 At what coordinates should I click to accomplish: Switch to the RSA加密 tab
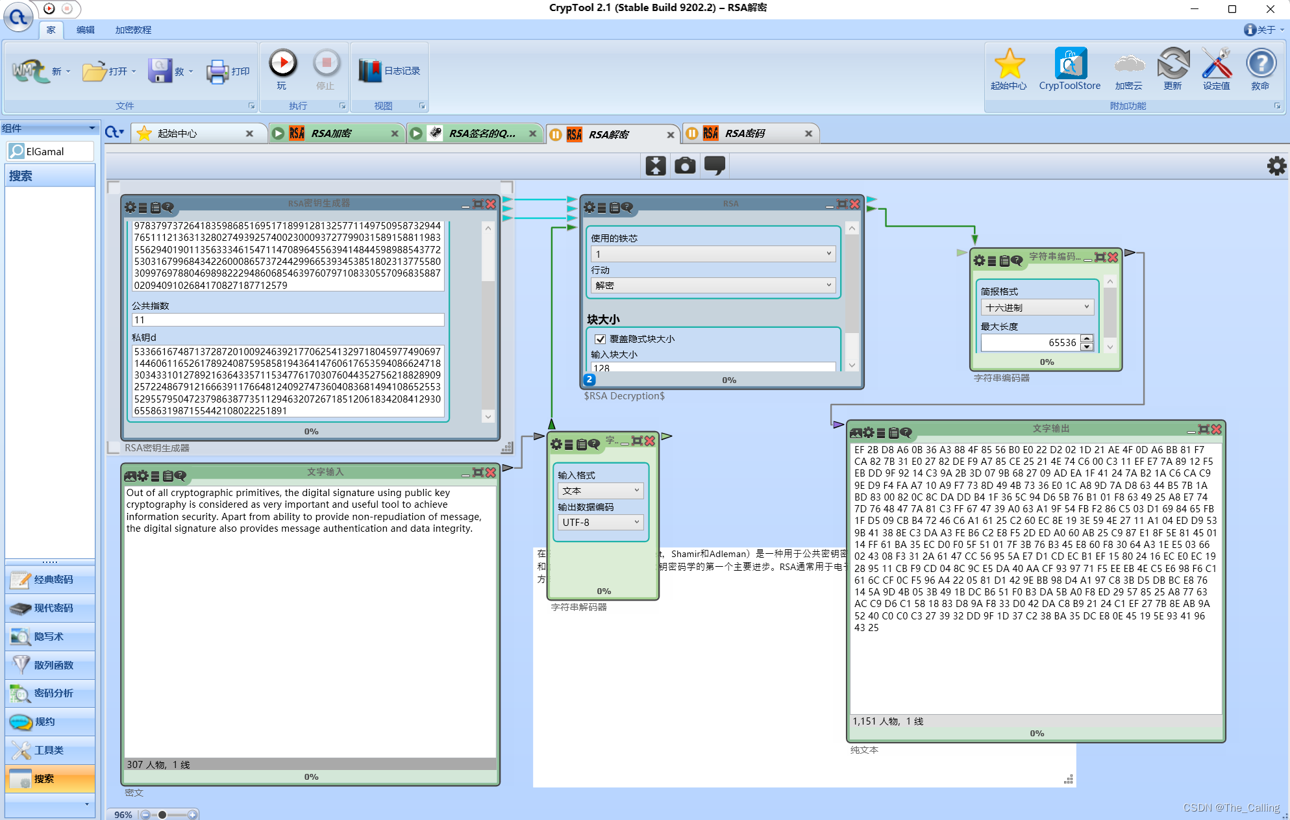pos(334,133)
